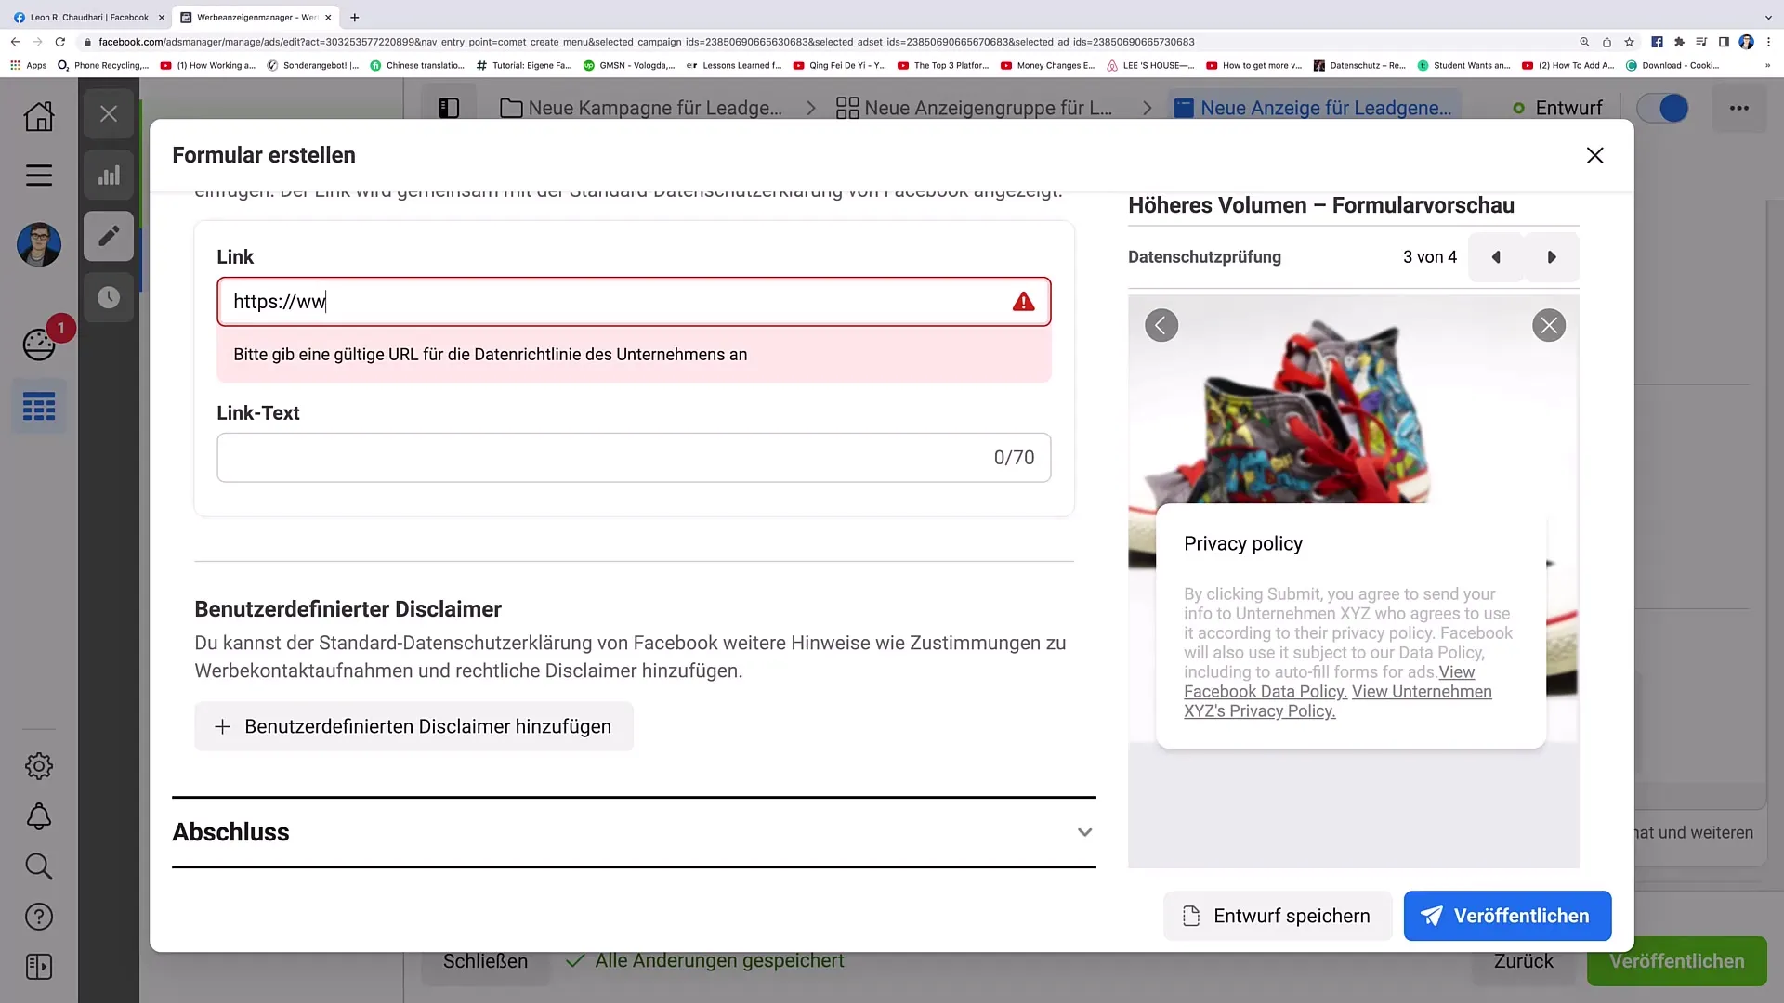Open Neue Anzeigengruppe breadcrumb

(x=974, y=108)
